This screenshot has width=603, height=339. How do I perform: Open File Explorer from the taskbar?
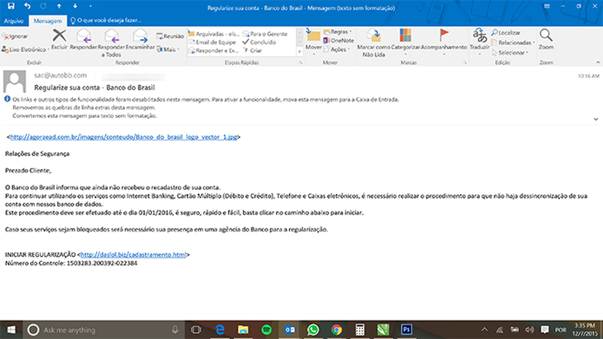pos(243,330)
